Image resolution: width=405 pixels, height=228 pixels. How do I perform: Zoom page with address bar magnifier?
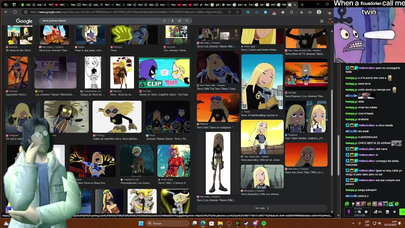click(x=229, y=12)
